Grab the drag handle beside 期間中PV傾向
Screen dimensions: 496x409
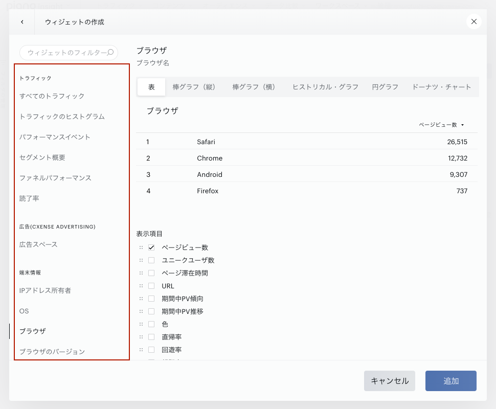click(x=141, y=299)
